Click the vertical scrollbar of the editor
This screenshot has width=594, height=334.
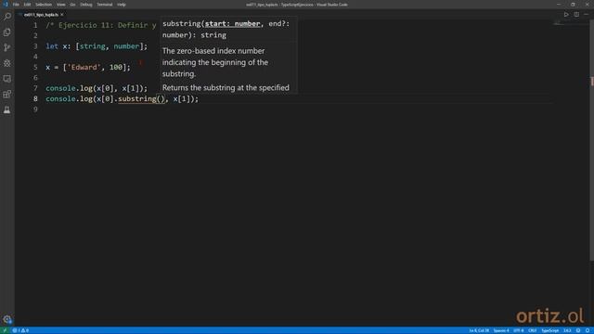coord(592,140)
